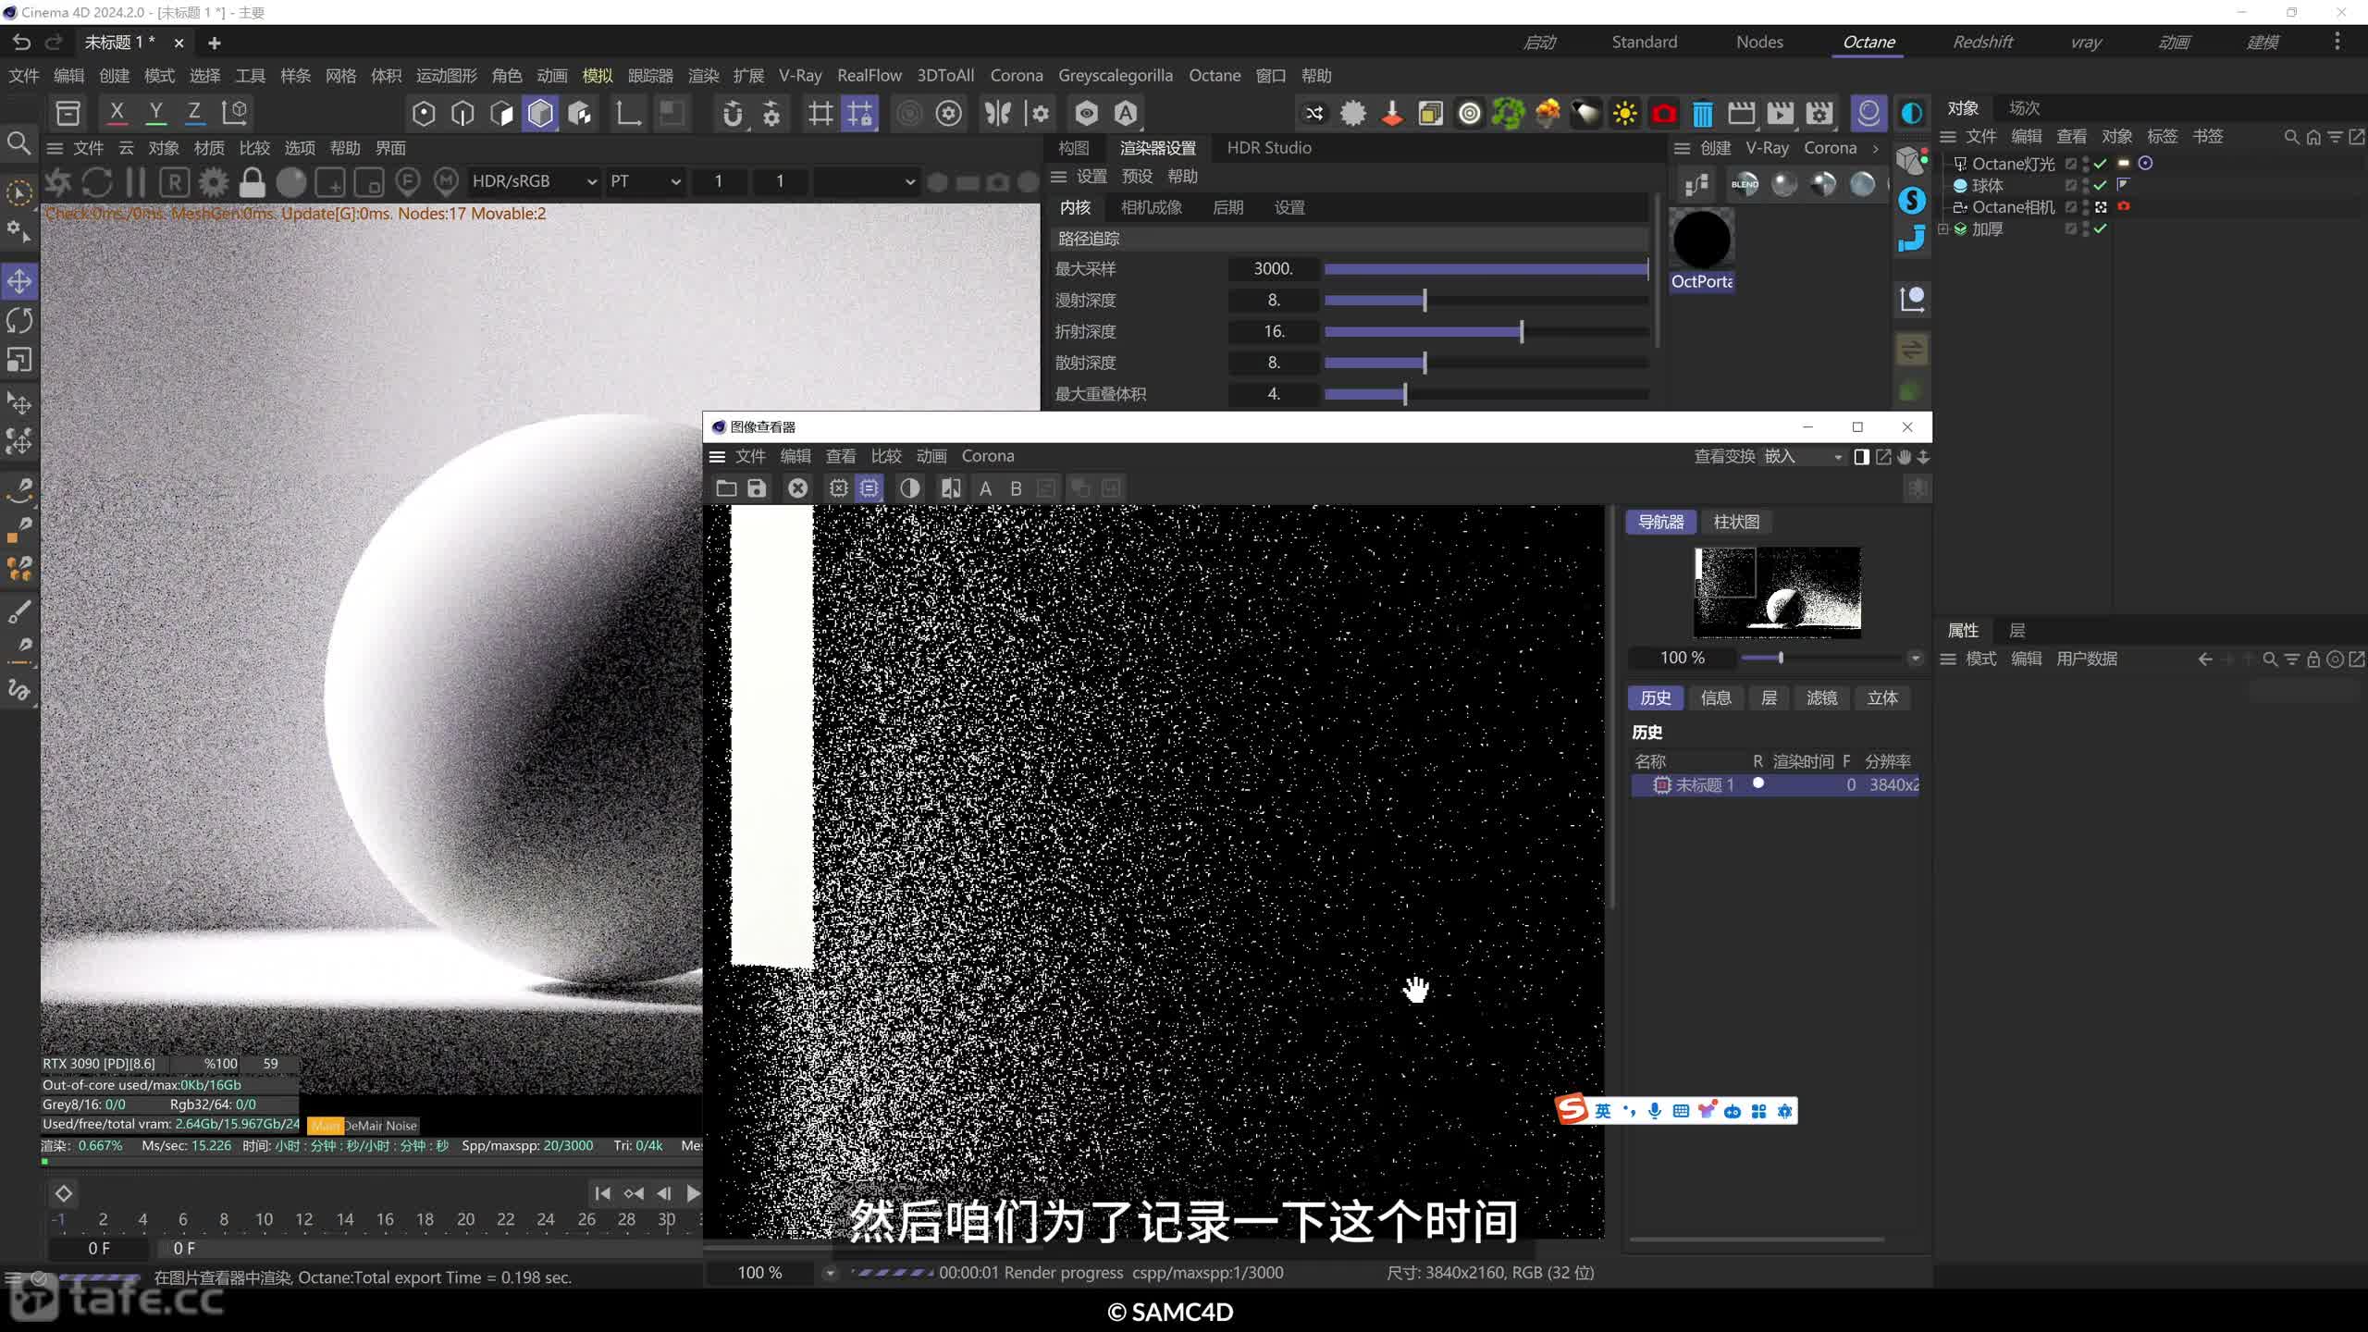Set A compare image in Picture Viewer

click(x=985, y=488)
